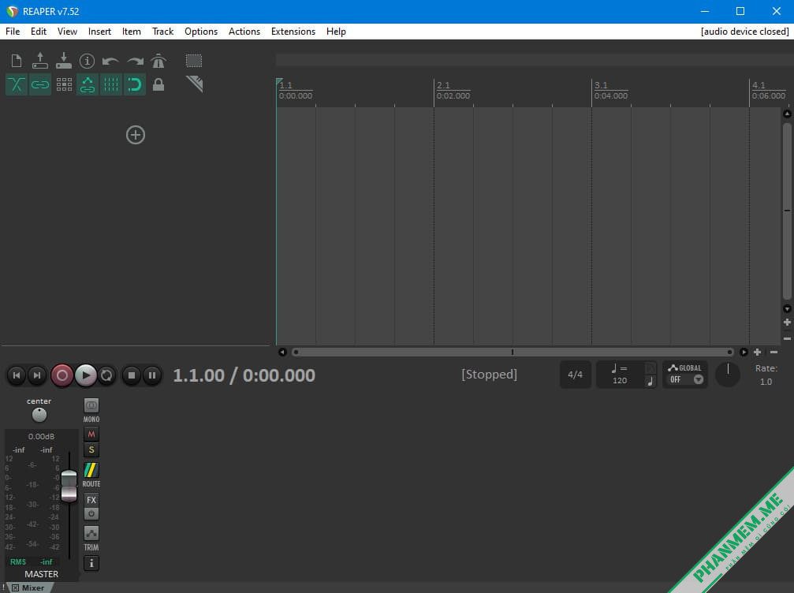794x593 pixels.
Task: Click the dashed-rectangle toolbar icon
Action: (x=194, y=61)
